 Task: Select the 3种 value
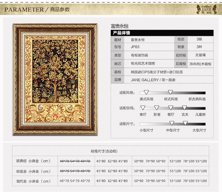199,47
